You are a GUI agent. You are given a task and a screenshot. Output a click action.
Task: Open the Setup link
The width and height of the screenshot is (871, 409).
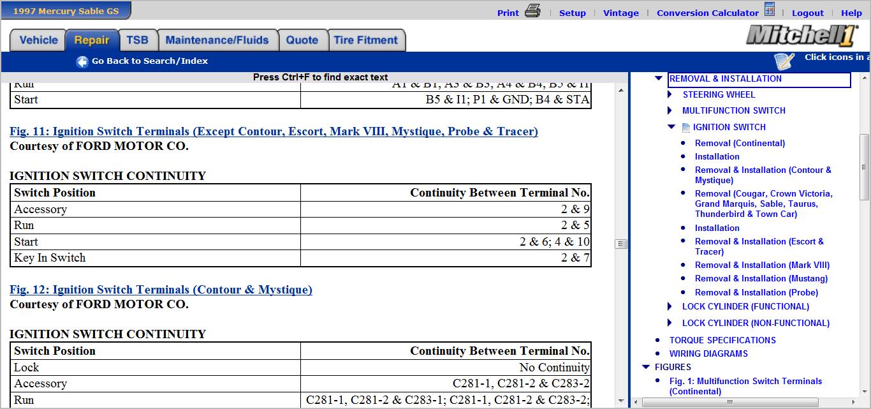pyautogui.click(x=573, y=13)
